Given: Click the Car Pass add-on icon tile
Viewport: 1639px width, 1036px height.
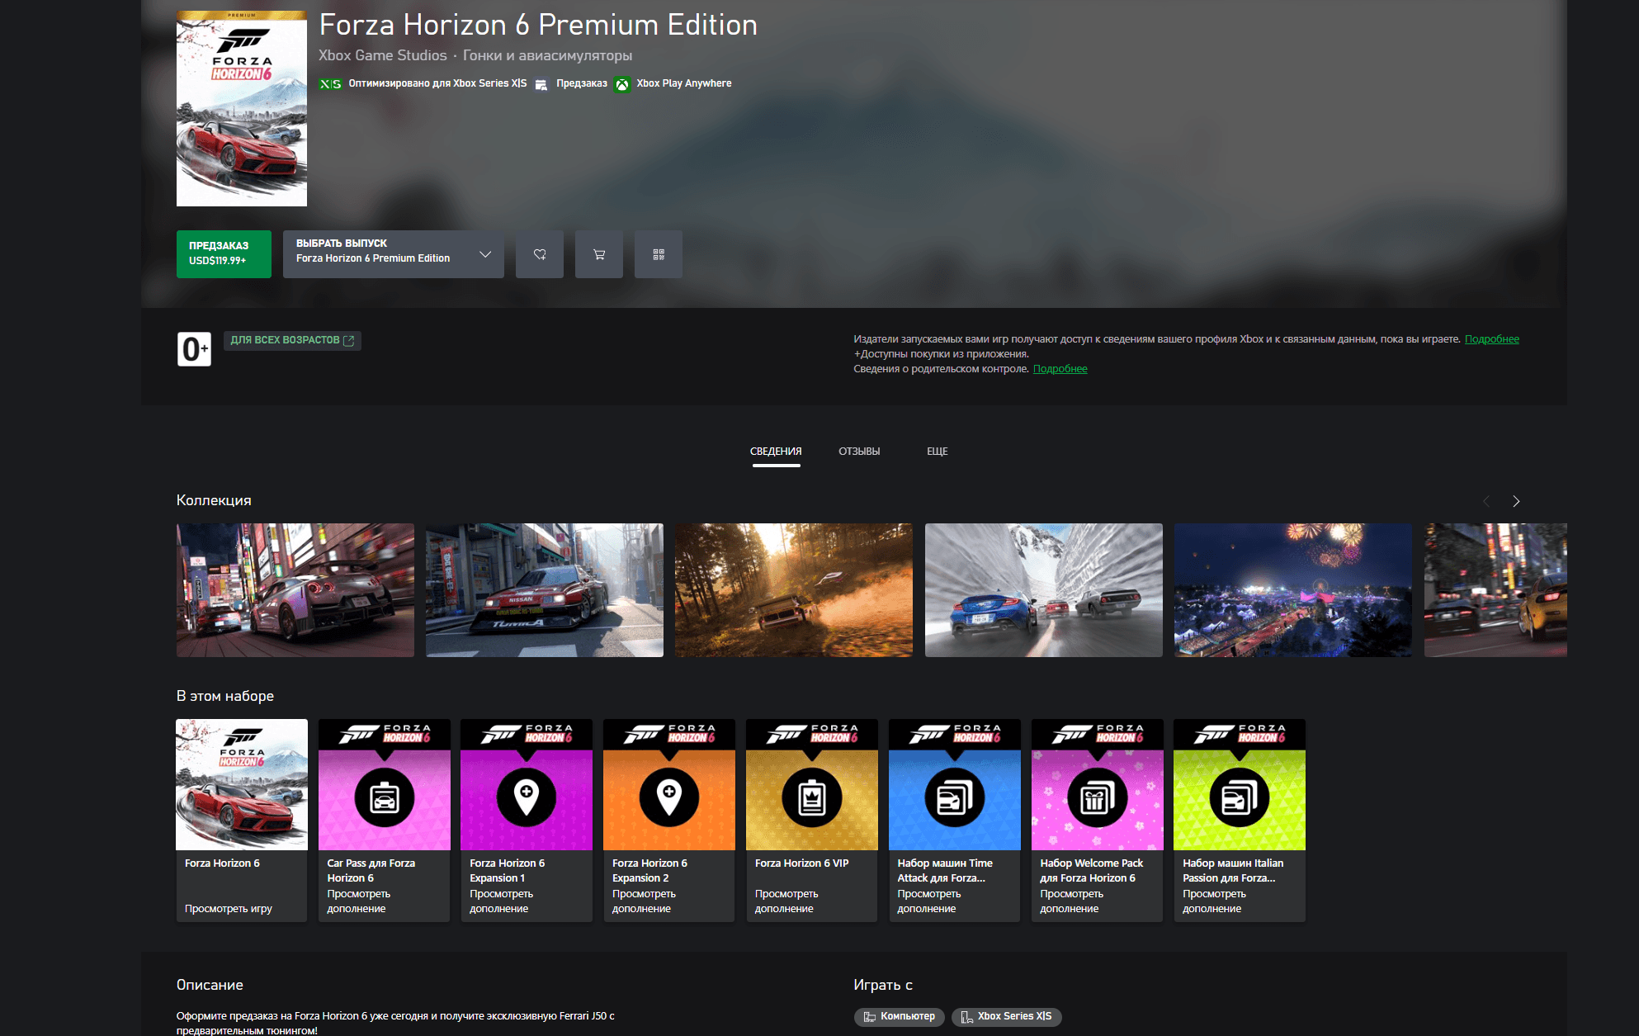Looking at the screenshot, I should point(385,784).
